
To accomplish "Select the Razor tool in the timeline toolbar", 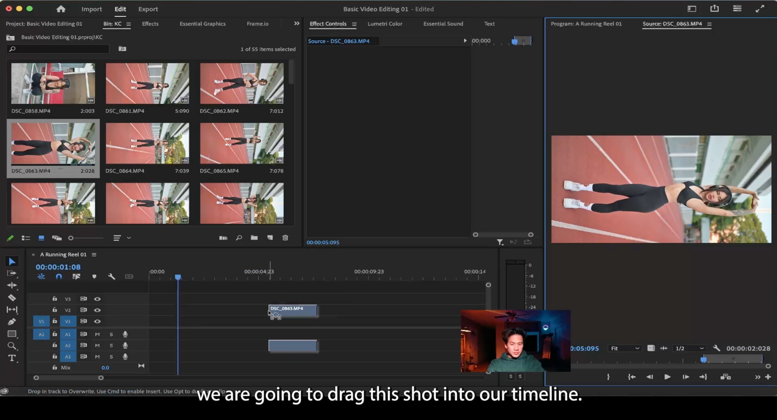I will 12,298.
